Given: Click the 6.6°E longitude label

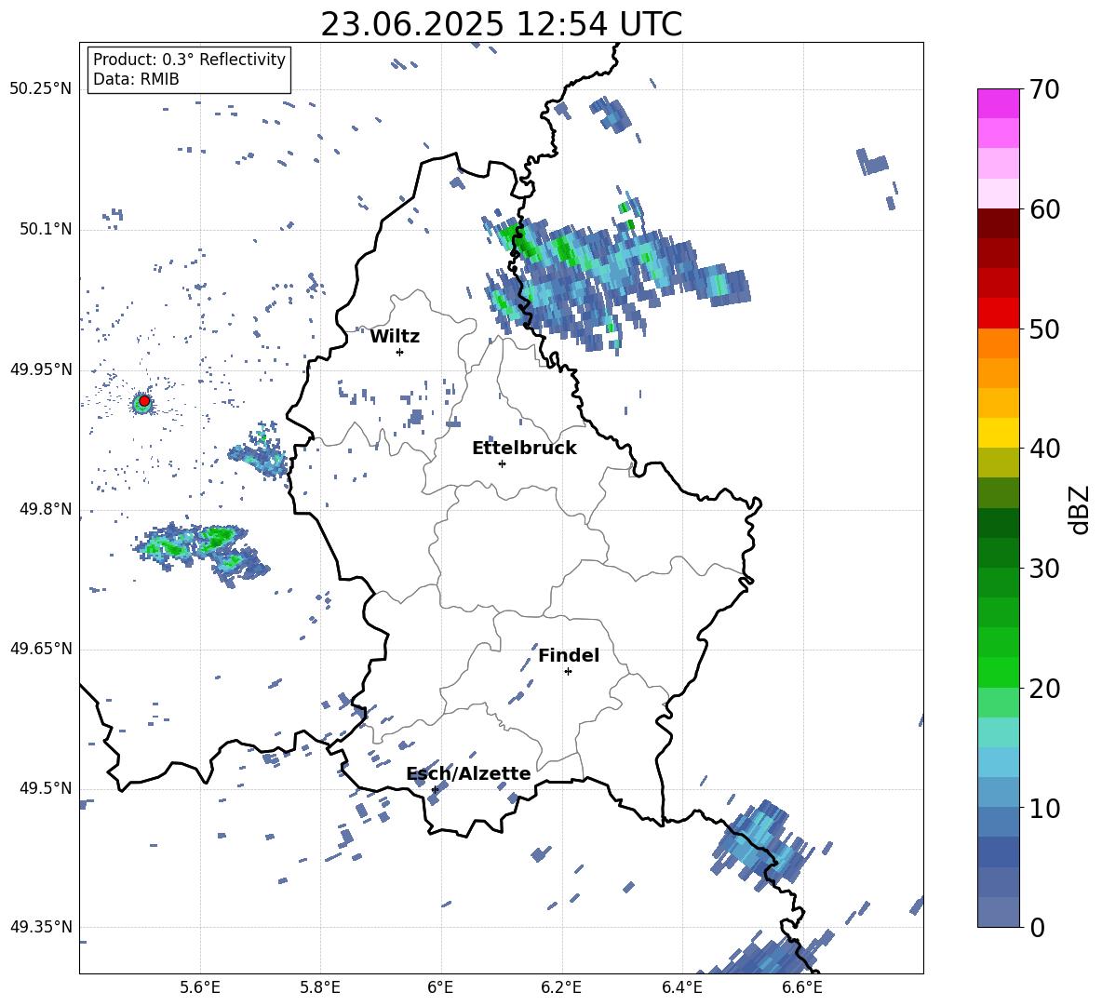Looking at the screenshot, I should pos(802,987).
